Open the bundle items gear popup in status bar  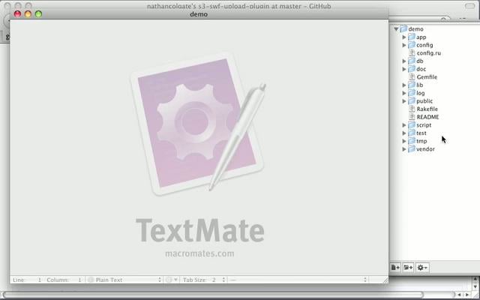click(172, 280)
